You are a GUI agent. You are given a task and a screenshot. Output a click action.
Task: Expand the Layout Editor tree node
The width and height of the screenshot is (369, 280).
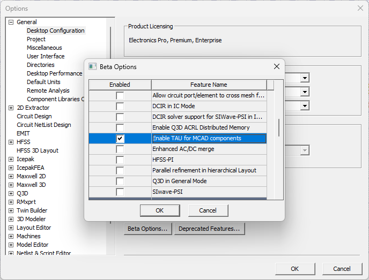(11, 228)
